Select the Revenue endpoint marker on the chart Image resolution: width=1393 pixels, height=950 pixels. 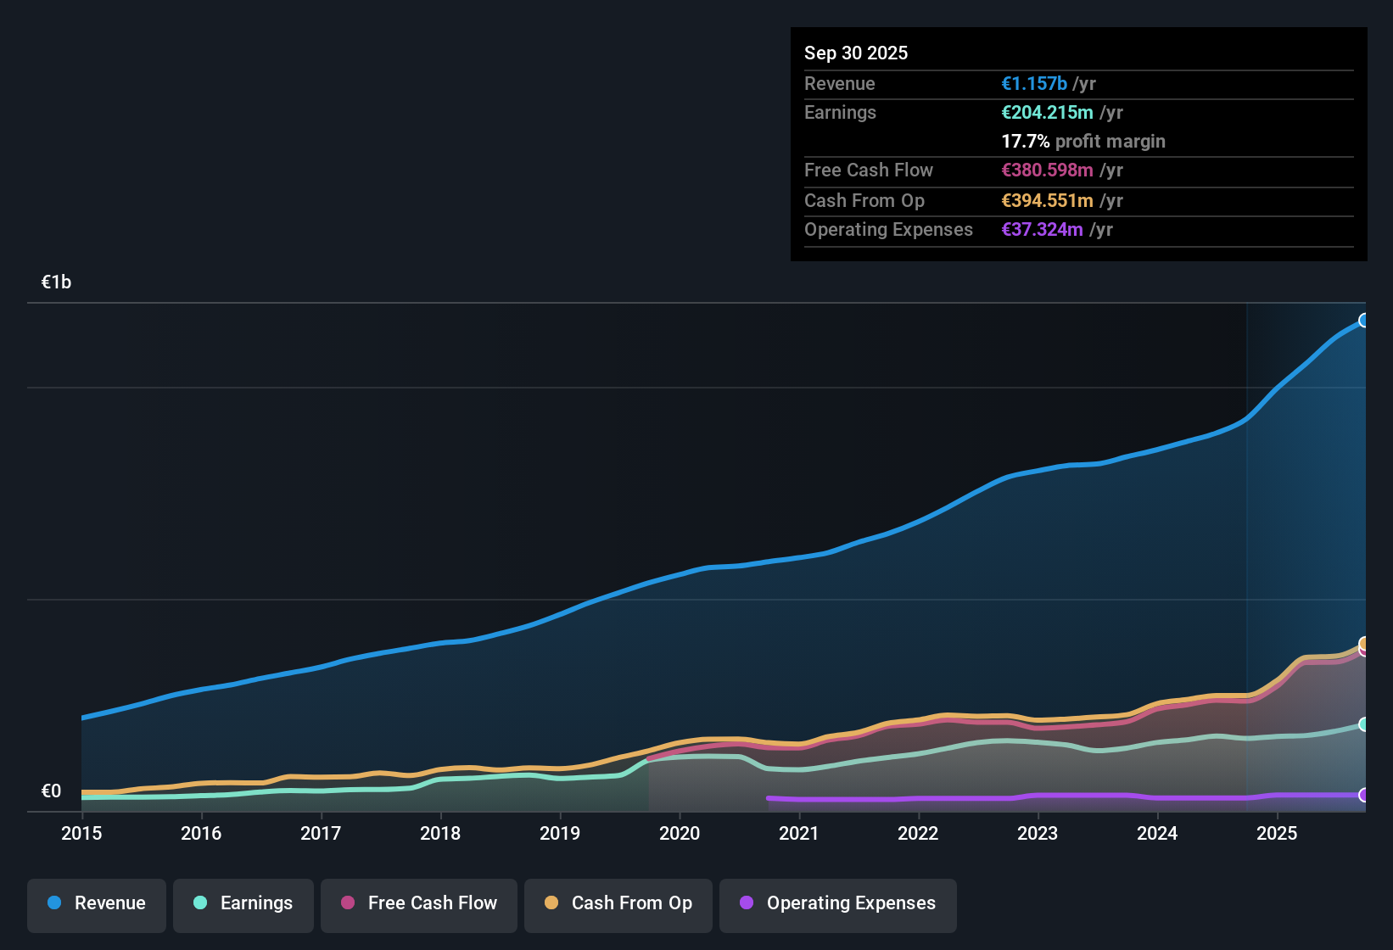tap(1363, 321)
